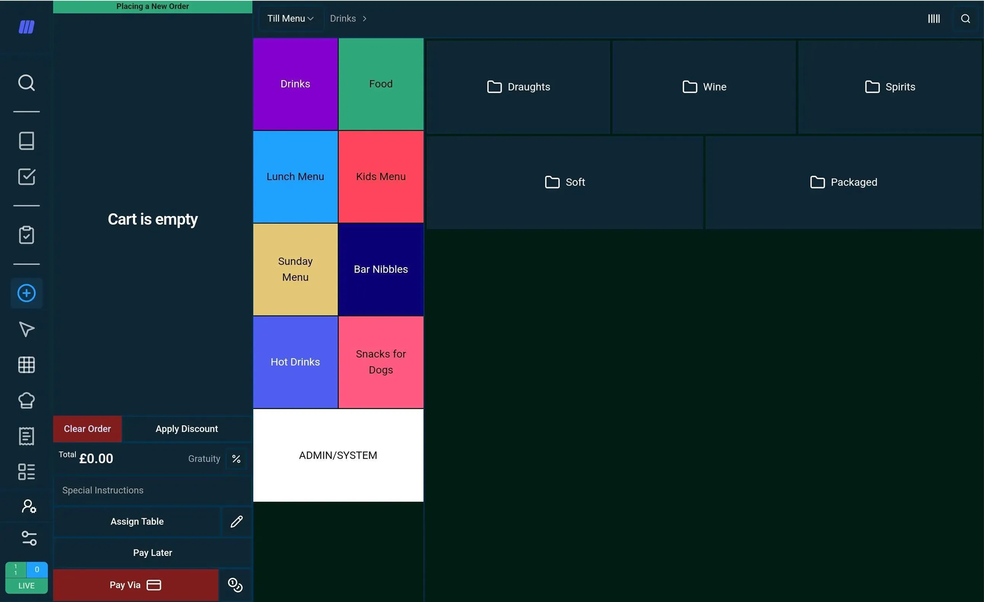Select the Sunday Menu category tile
Image resolution: width=984 pixels, height=602 pixels.
pos(295,269)
